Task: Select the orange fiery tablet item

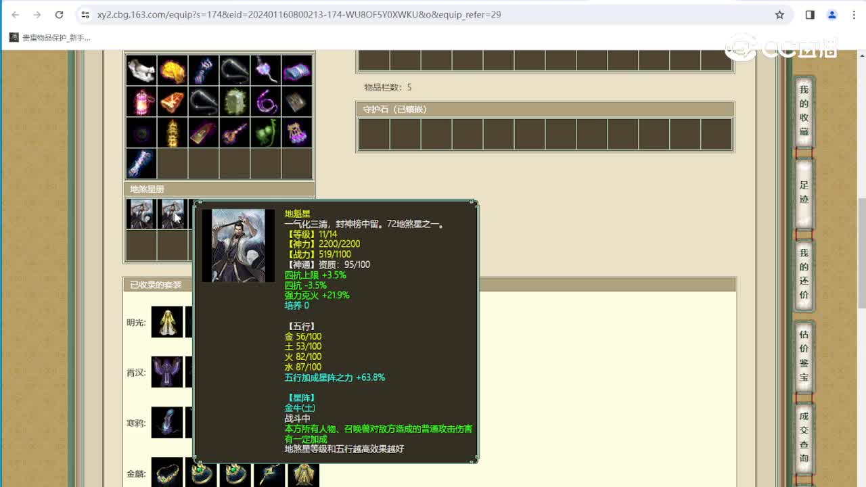Action: click(173, 101)
